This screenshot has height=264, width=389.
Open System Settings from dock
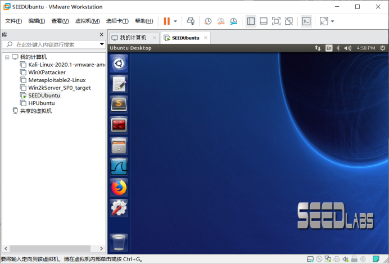coord(119,208)
